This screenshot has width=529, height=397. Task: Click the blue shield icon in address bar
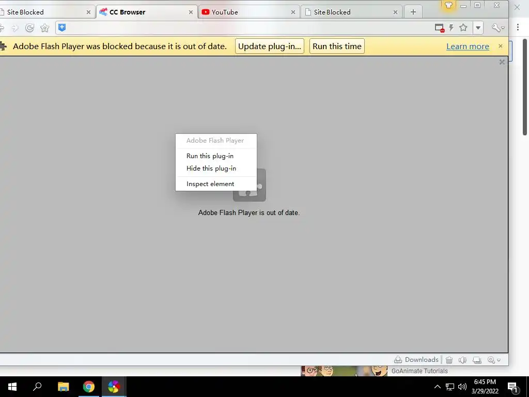tap(62, 28)
